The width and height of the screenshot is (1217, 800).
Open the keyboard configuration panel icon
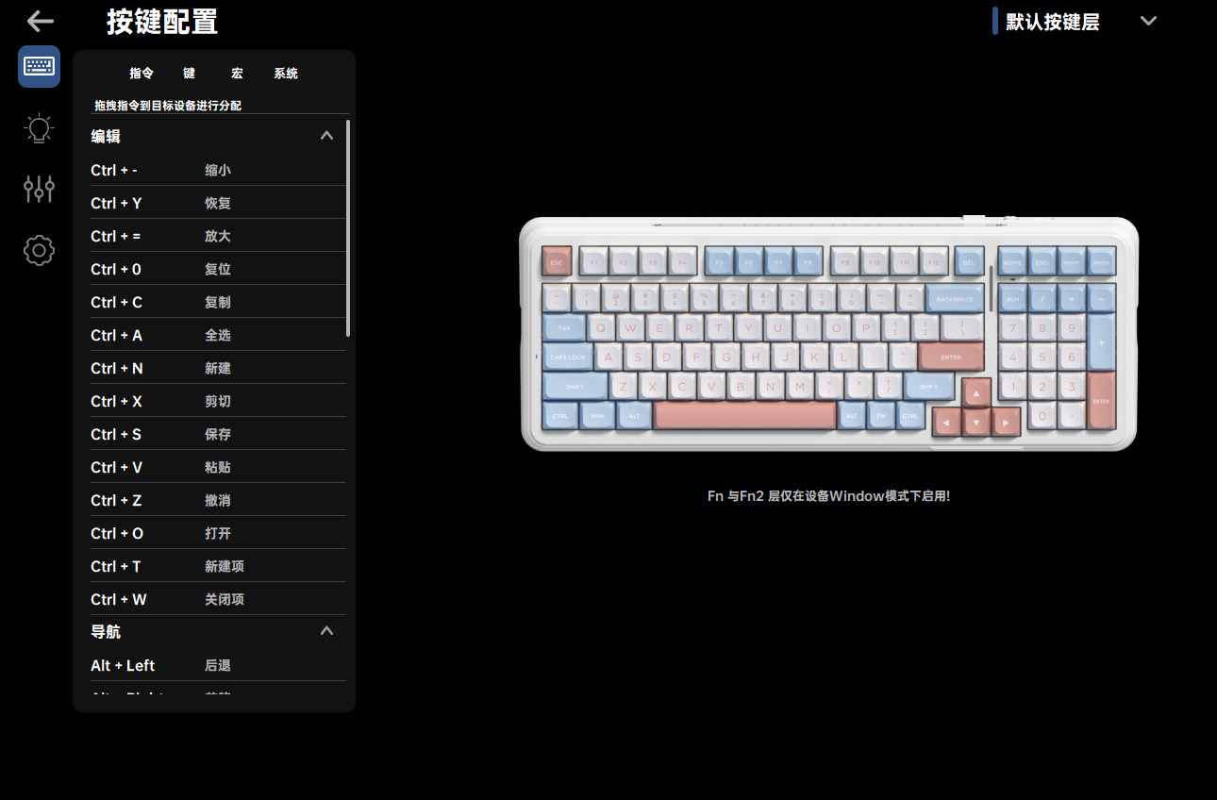click(39, 66)
